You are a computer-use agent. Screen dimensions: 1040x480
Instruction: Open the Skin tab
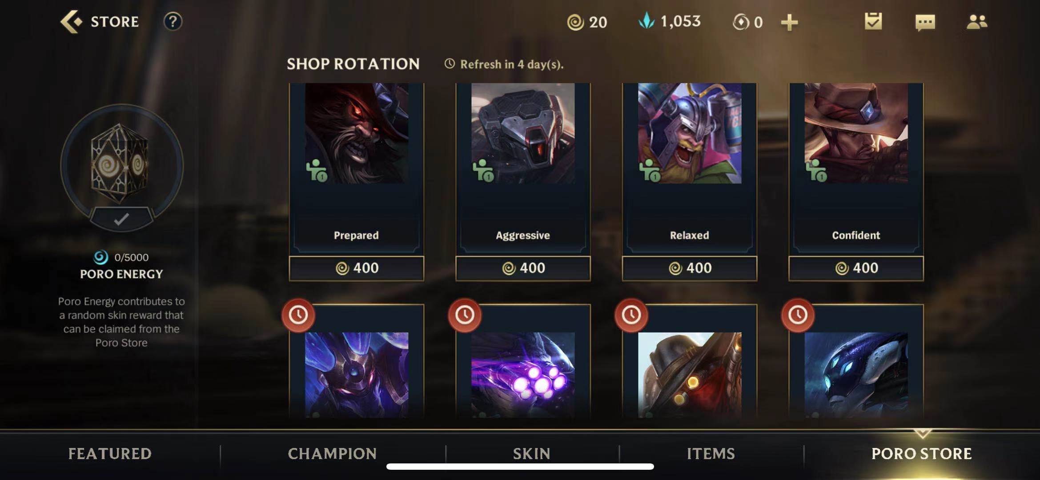532,454
